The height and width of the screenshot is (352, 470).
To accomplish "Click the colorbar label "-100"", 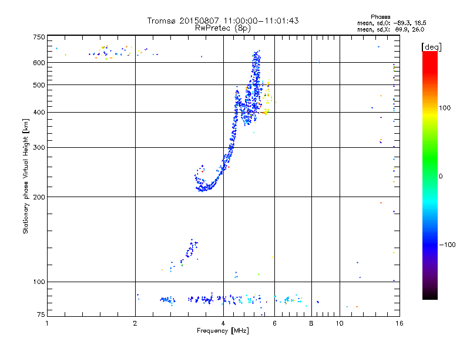I will pyautogui.click(x=447, y=245).
